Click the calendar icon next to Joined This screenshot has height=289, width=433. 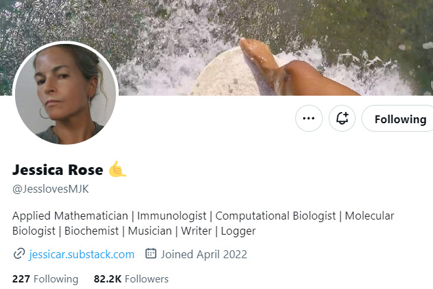click(151, 254)
